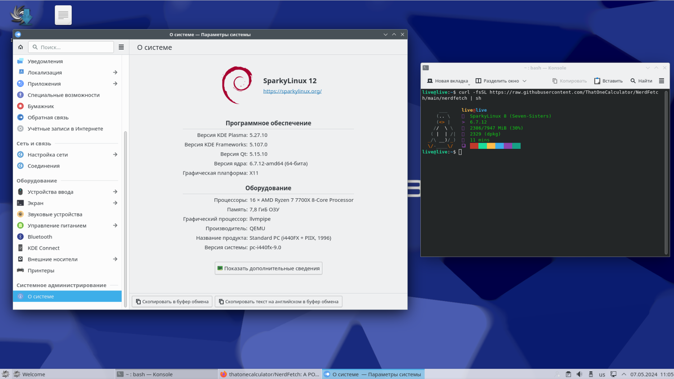Click Копировать in Konsole toolbar
Screen dimensions: 674x379
pos(569,81)
